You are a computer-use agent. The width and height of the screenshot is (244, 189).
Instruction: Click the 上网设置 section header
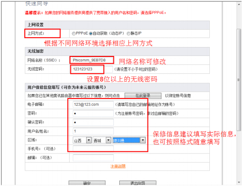117,25
